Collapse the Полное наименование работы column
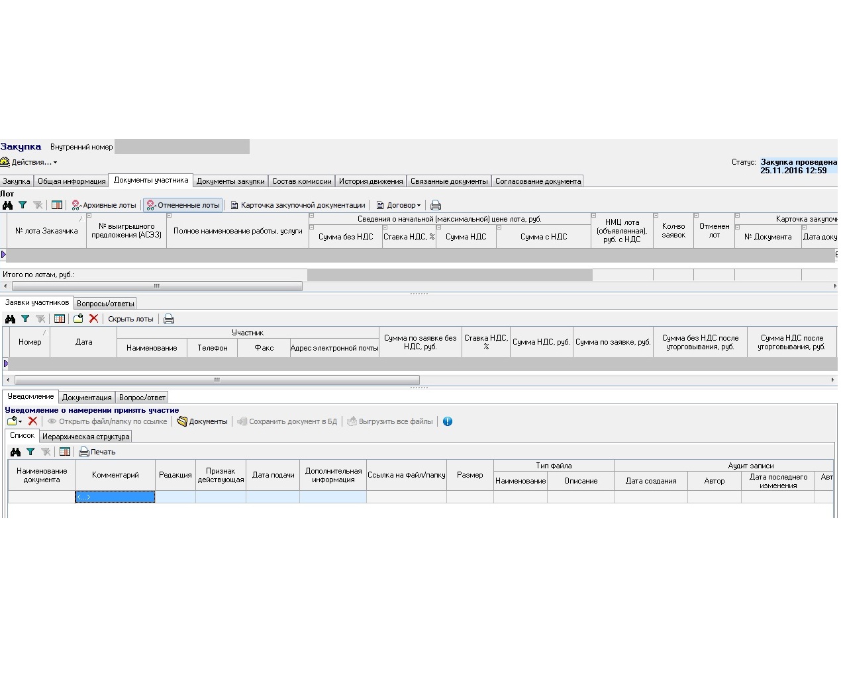The height and width of the screenshot is (678, 841). click(x=170, y=216)
